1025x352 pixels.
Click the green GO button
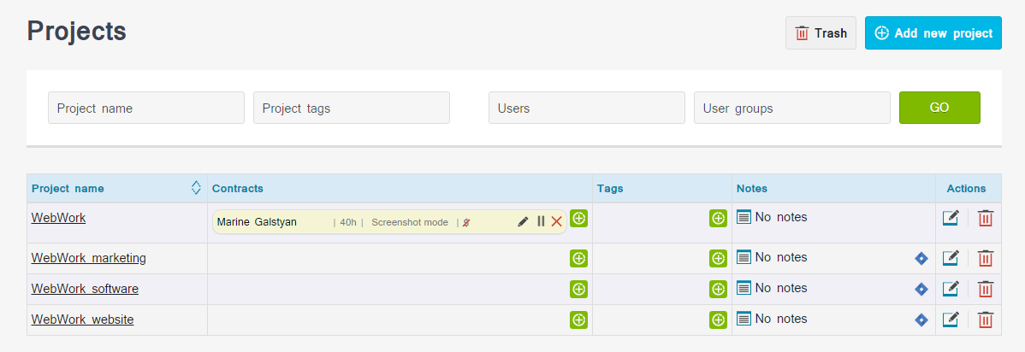(x=939, y=108)
